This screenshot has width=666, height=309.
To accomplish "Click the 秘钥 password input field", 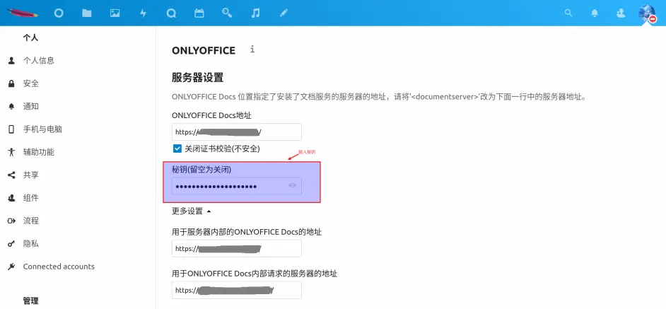I will pyautogui.click(x=228, y=186).
